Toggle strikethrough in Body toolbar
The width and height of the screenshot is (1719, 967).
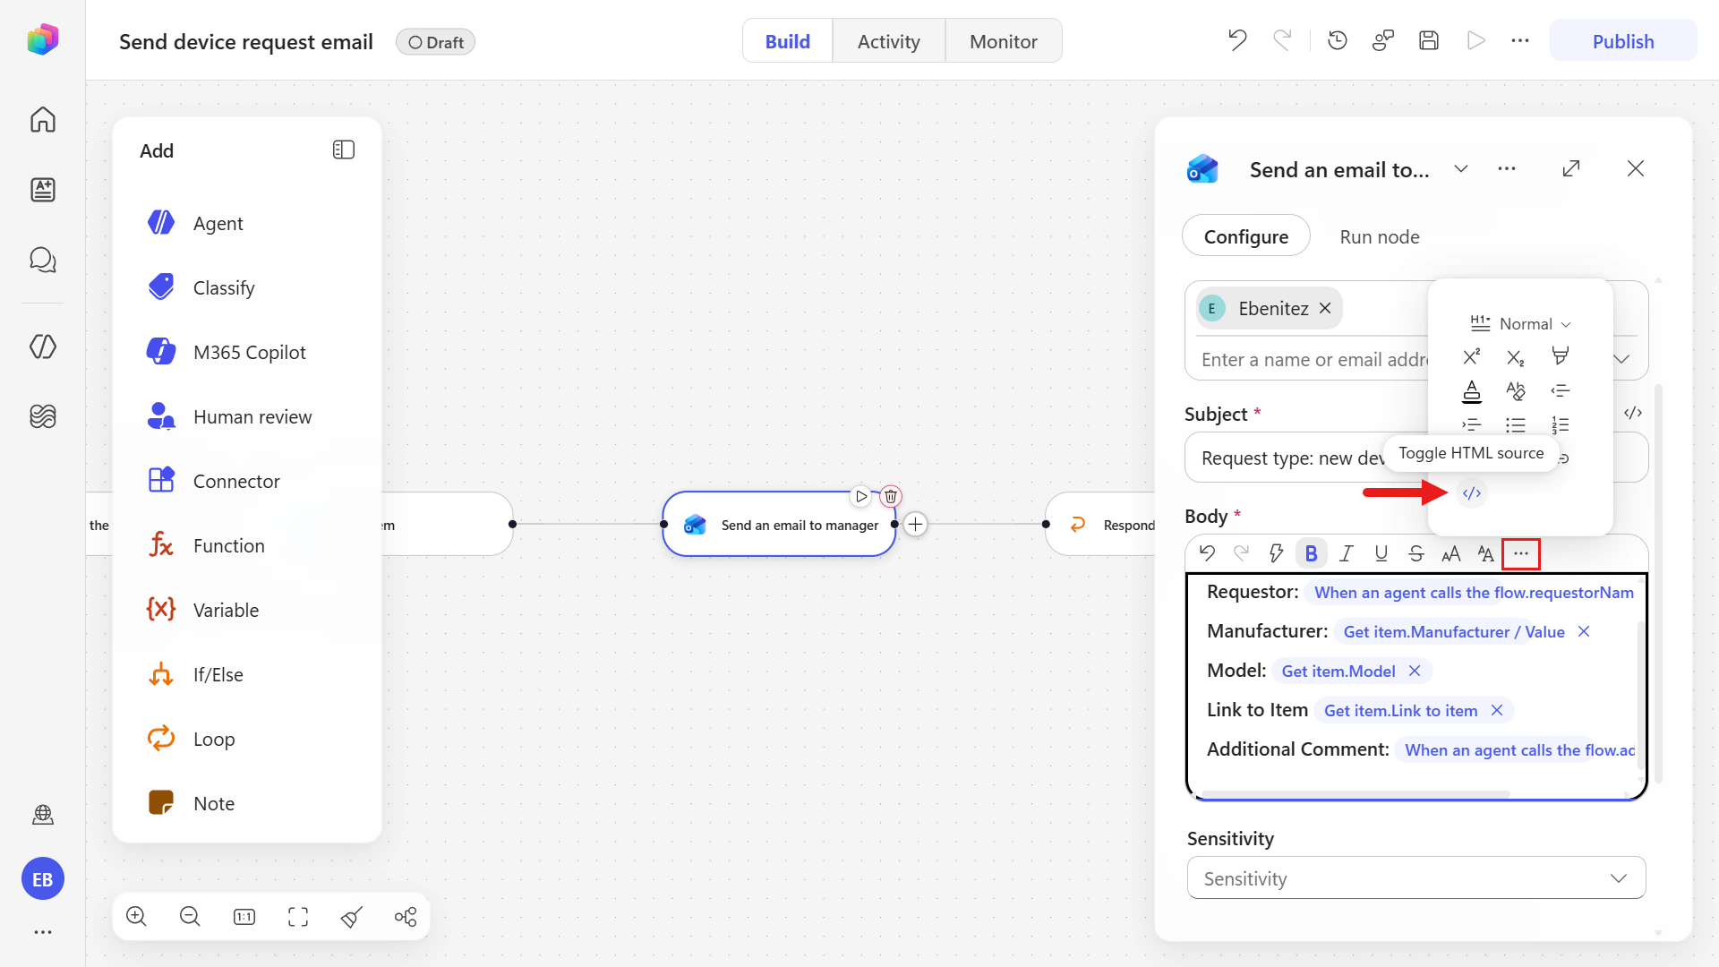pos(1415,554)
